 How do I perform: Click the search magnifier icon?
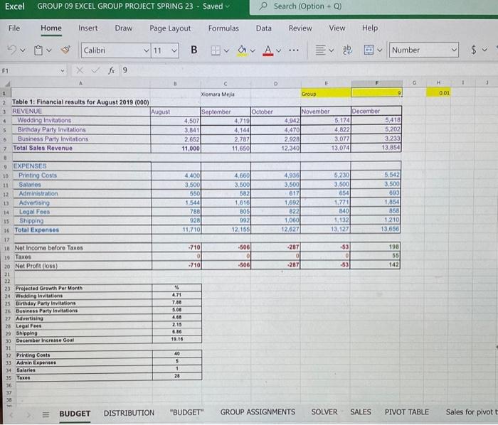[x=263, y=6]
